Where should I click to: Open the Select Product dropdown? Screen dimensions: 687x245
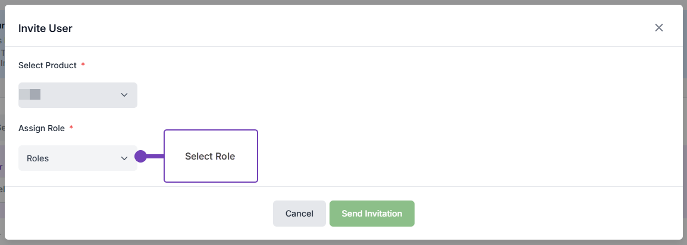pos(77,95)
